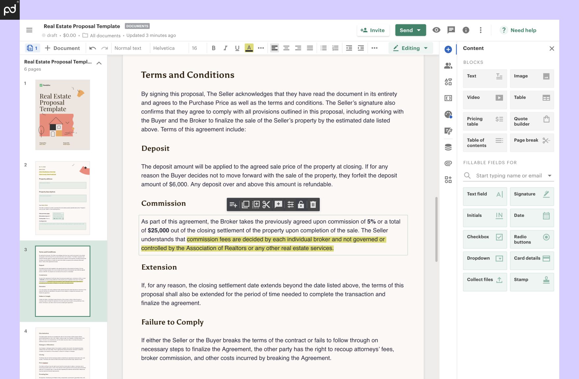Insert an Image block
Screen dimensions: 579x379
point(532,78)
